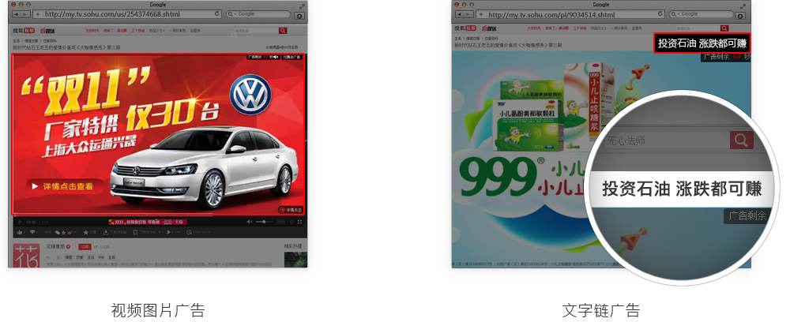Go forward in the right browser window
This screenshot has height=322, width=790.
pos(468,14)
